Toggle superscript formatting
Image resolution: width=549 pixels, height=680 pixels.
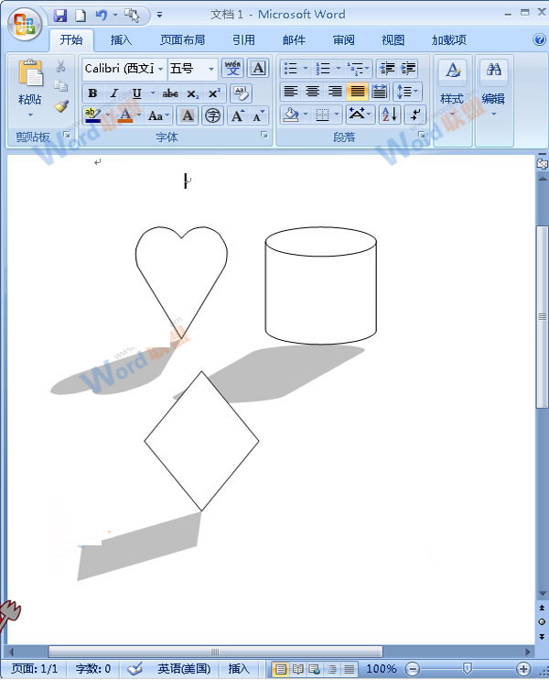(214, 93)
